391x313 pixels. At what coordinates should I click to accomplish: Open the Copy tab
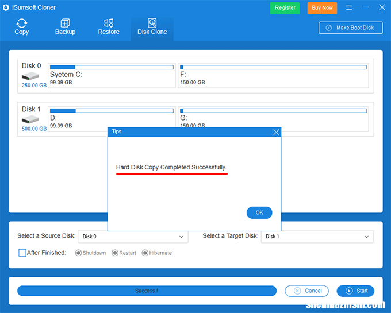22,27
